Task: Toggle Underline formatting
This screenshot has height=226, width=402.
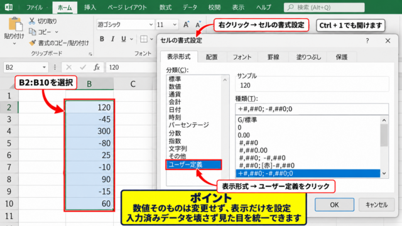Action: click(124, 39)
